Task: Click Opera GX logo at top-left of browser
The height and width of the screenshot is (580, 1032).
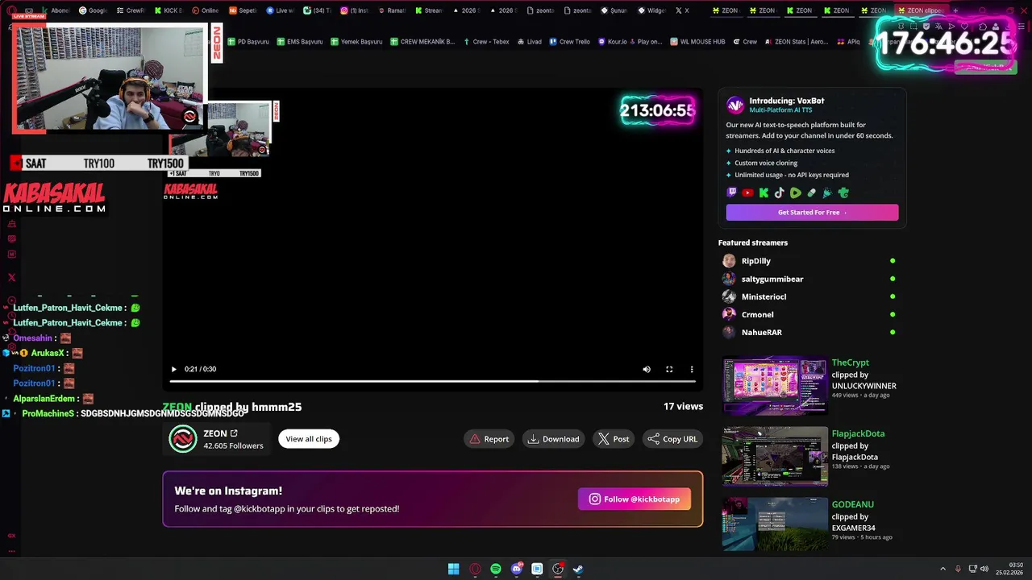Action: pyautogui.click(x=10, y=10)
